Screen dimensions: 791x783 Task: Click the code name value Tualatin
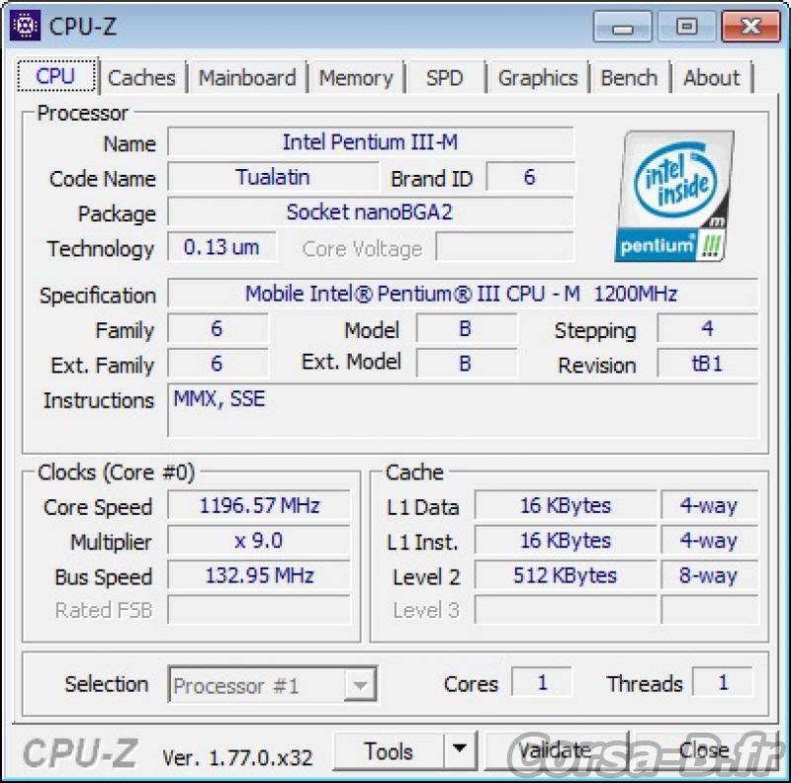coord(273,177)
